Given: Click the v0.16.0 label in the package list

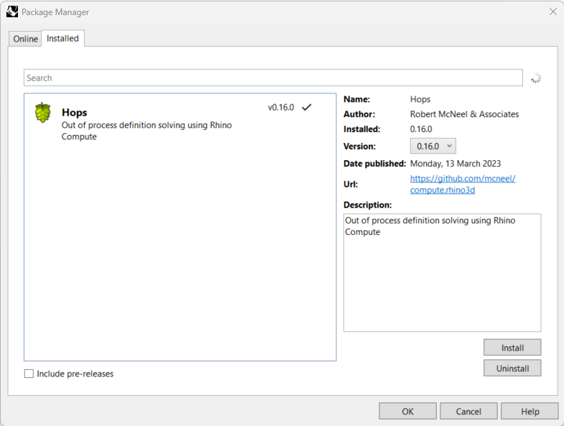Looking at the screenshot, I should [x=281, y=107].
